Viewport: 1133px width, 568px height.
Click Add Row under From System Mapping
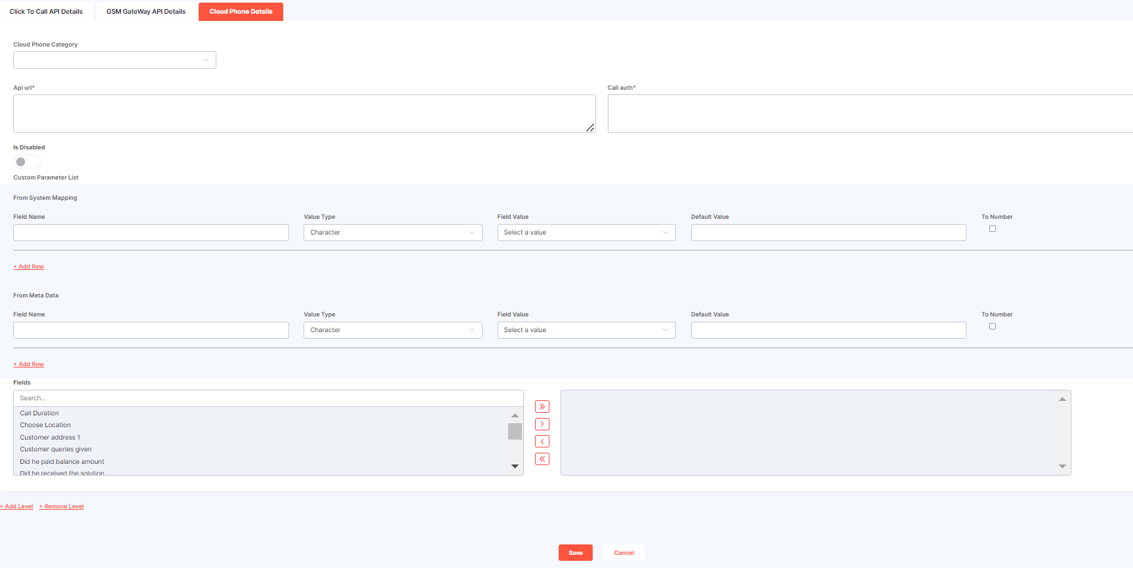point(29,267)
